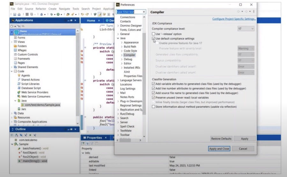Clear the preferences filter text with X

144,12
